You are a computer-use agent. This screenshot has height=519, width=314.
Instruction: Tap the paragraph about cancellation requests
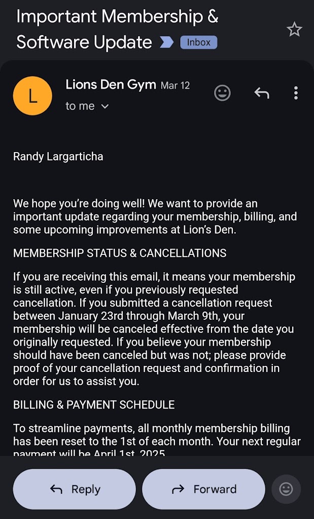[x=154, y=329]
